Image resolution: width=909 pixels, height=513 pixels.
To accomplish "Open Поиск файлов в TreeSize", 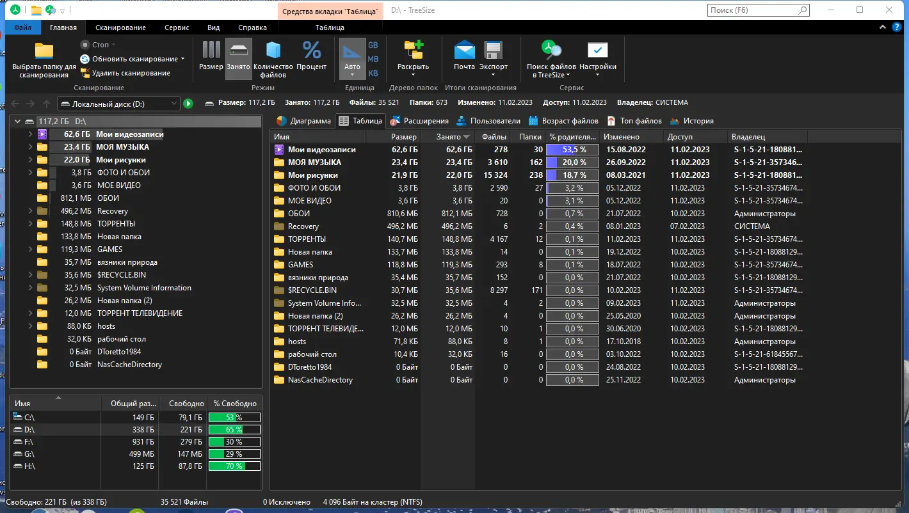I will pos(551,59).
